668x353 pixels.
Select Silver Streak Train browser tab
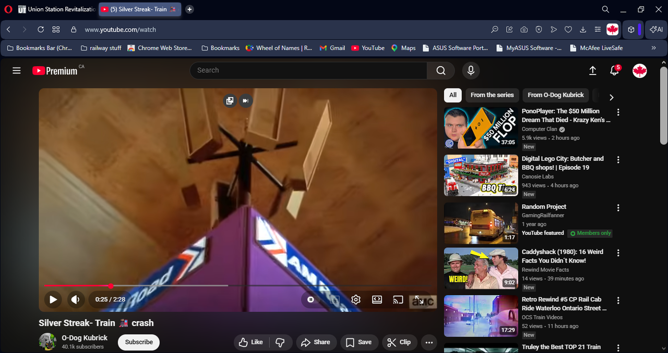140,9
